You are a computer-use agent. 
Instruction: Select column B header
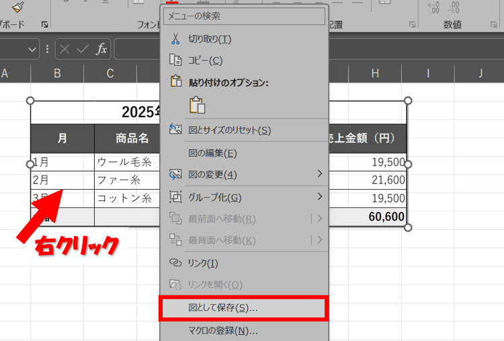[57, 73]
